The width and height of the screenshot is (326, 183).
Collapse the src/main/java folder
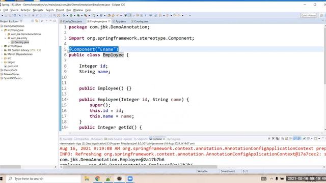point(2,30)
